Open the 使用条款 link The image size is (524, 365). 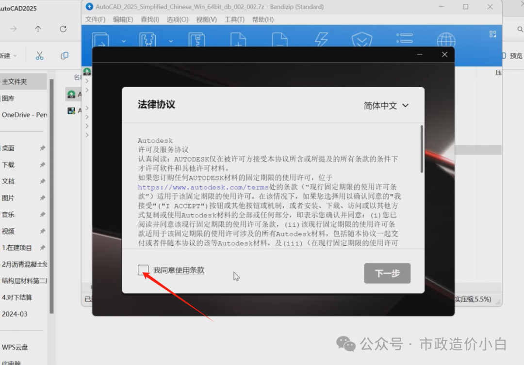[x=190, y=270]
